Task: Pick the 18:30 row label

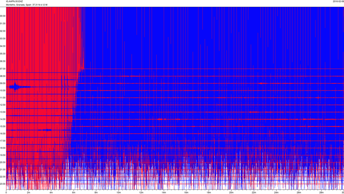Action: click(x=3, y=148)
